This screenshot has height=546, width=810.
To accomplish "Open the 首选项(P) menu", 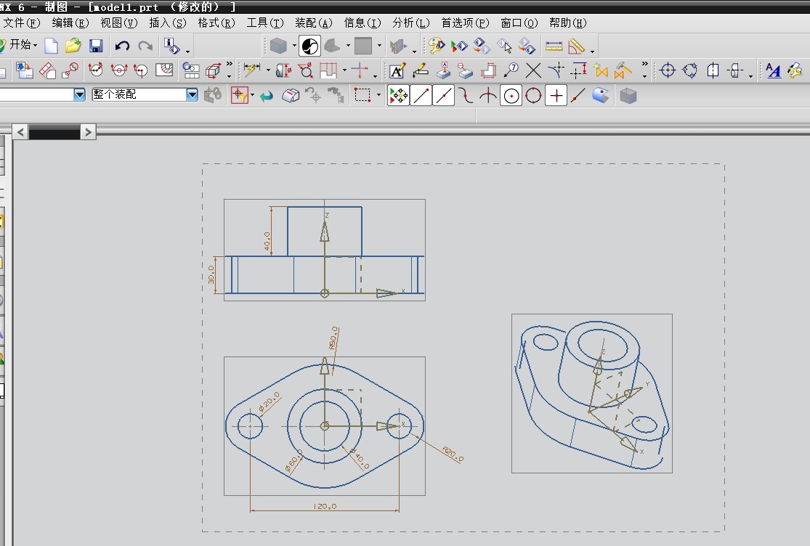I will (466, 23).
